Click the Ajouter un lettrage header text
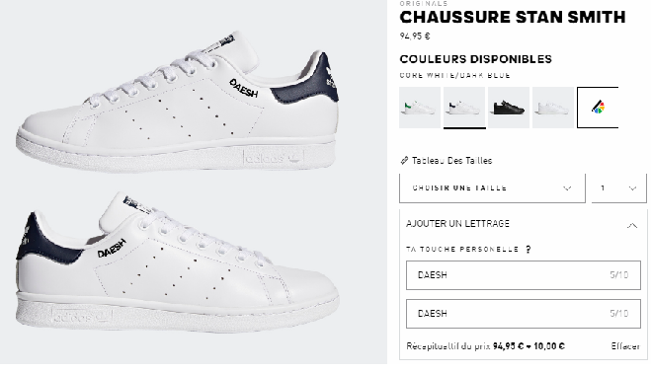 click(457, 224)
